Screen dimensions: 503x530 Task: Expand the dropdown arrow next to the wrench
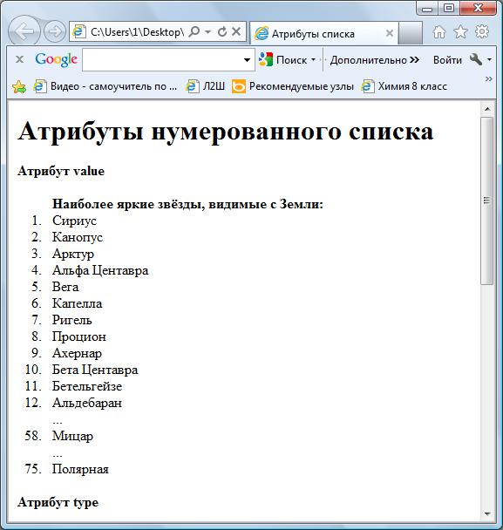pos(489,60)
